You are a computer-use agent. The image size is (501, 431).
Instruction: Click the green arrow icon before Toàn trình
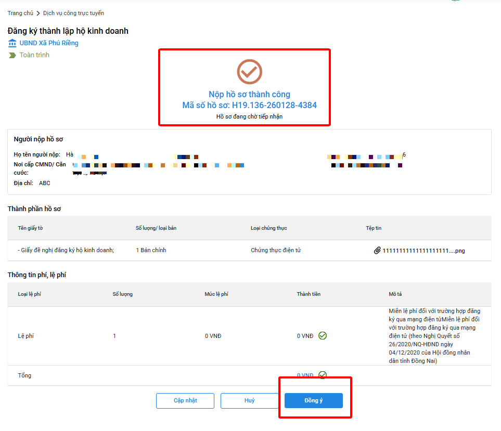[x=12, y=55]
